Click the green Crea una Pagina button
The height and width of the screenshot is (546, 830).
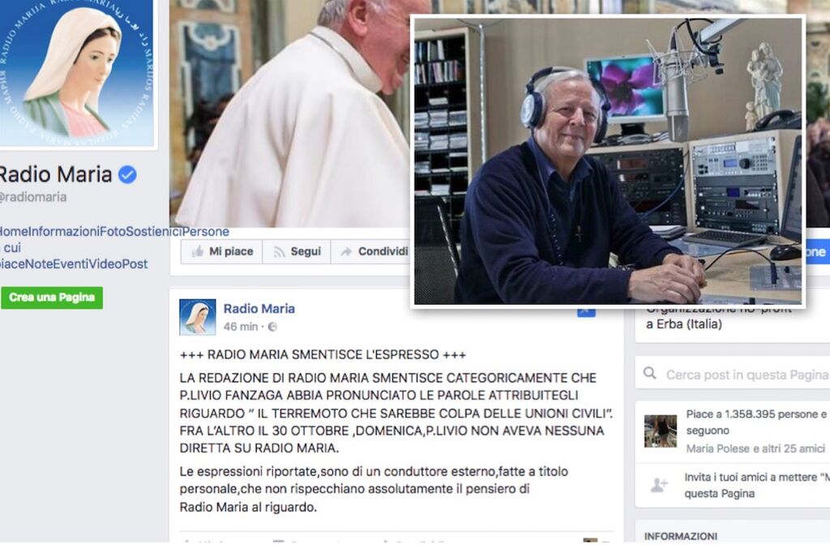(52, 297)
